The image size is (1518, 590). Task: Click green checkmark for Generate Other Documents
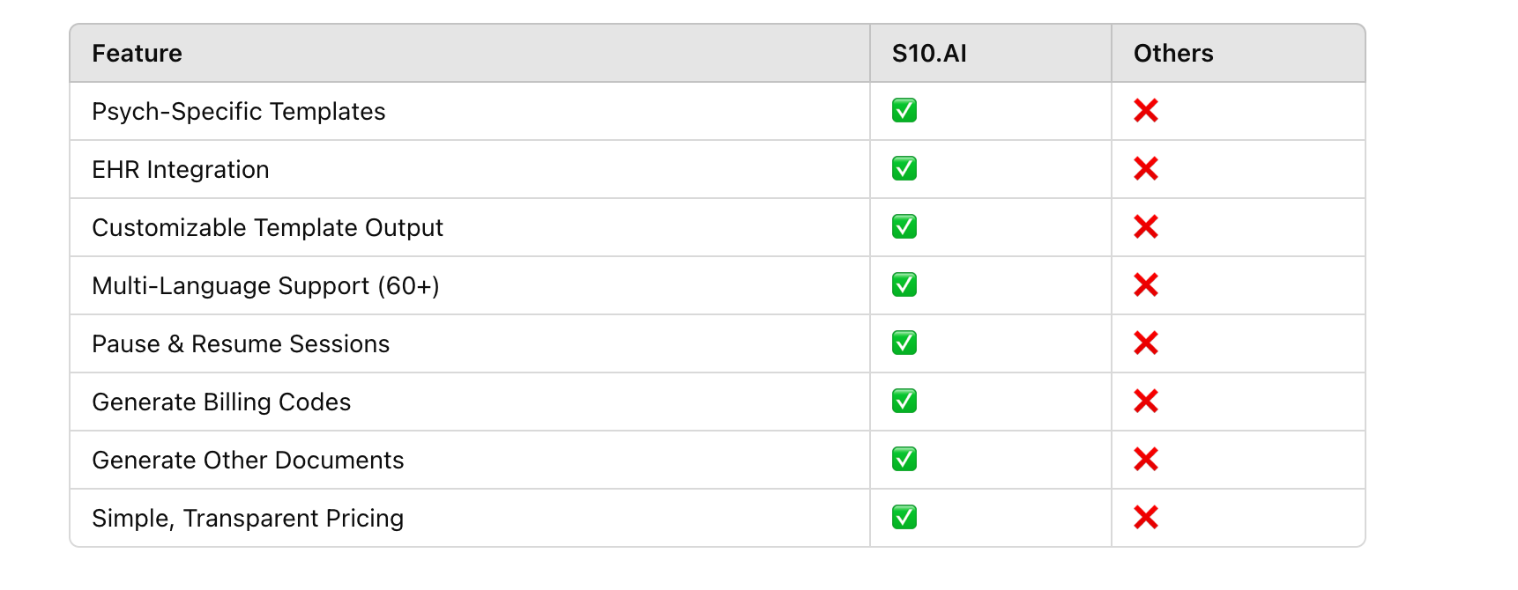904,460
